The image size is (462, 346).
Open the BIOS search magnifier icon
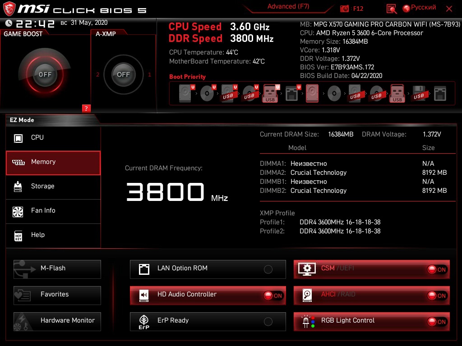coord(391,9)
